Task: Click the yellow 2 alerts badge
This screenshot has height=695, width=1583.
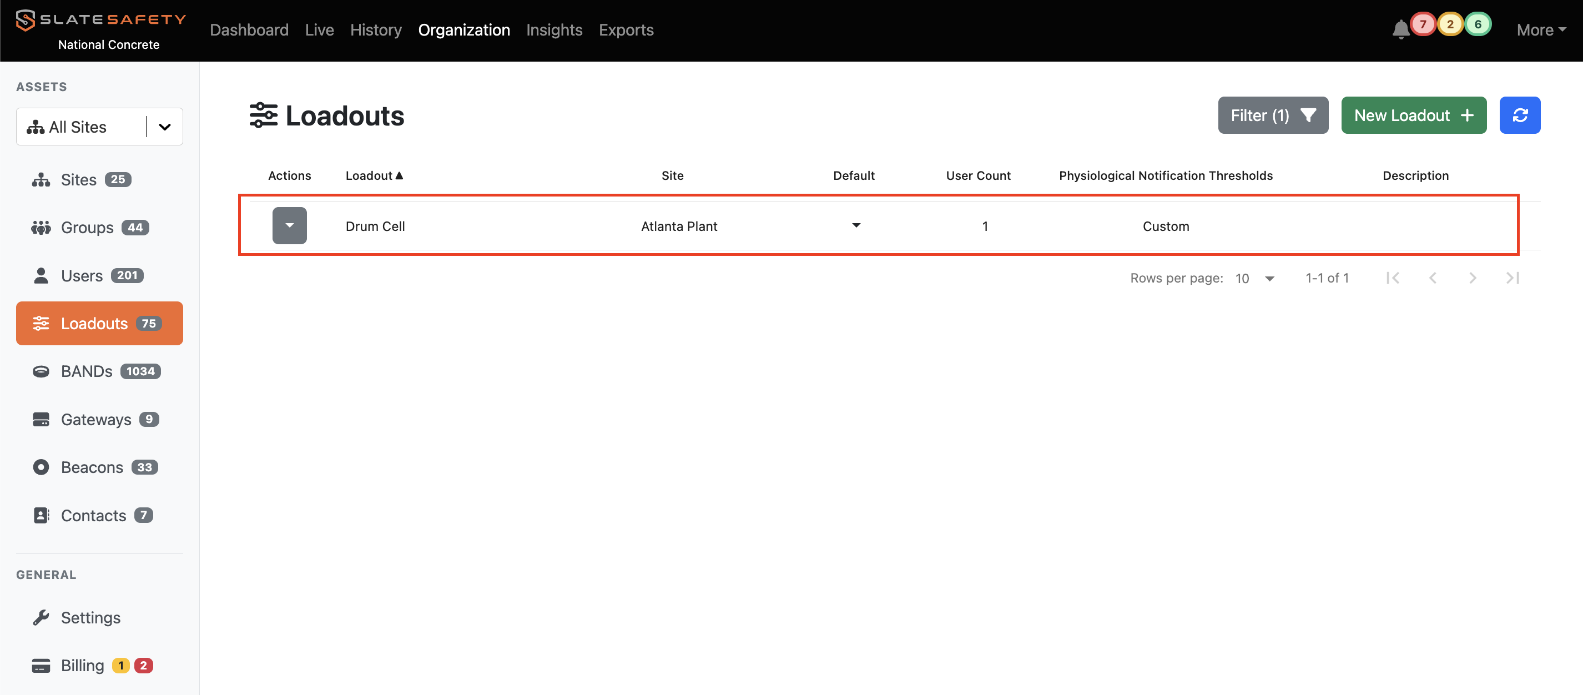Action: pyautogui.click(x=1450, y=24)
